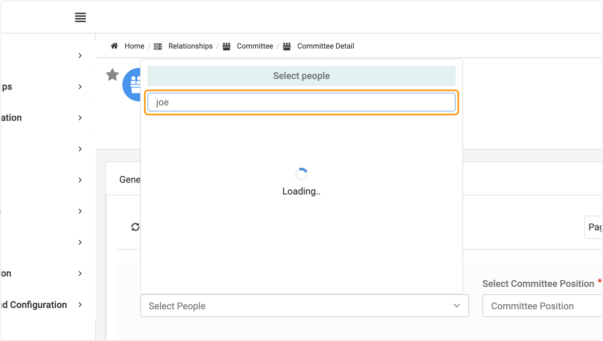Image resolution: width=603 pixels, height=341 pixels.
Task: Expand the sidebar item ending in 'on'
Action: [80, 273]
